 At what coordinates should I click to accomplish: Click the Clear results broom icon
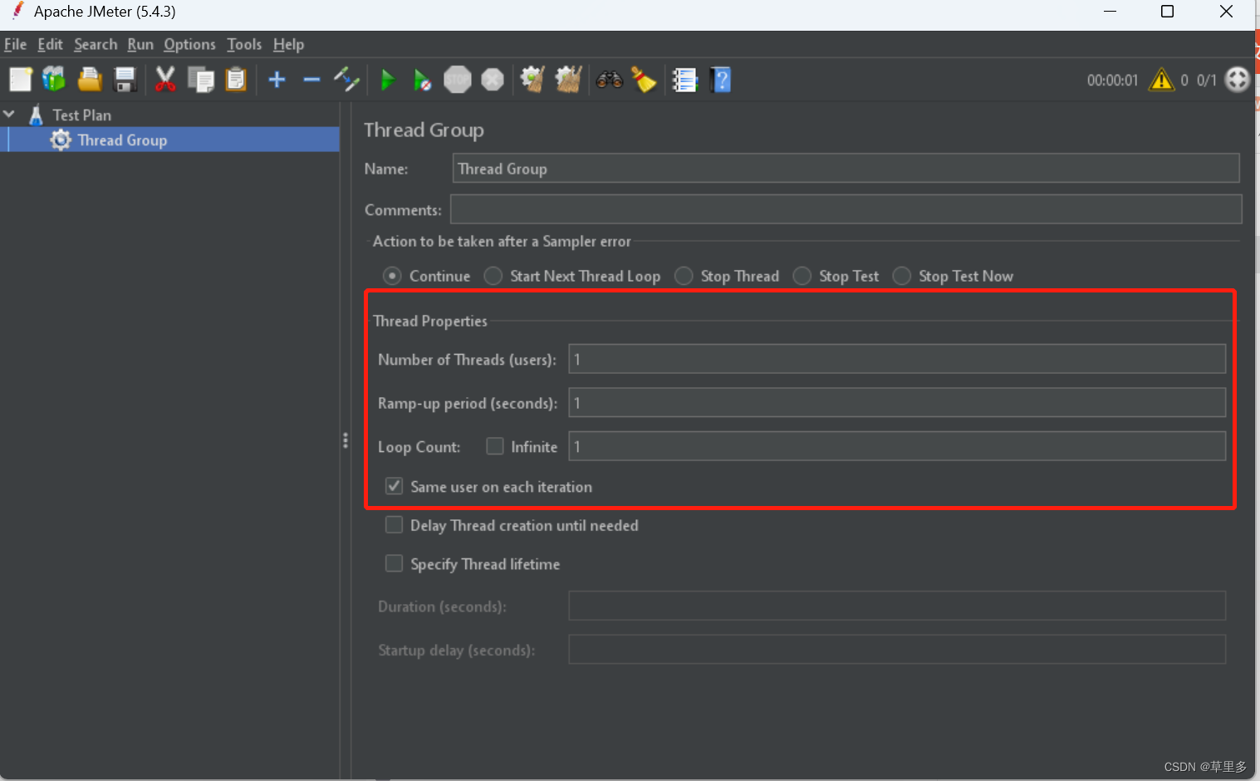click(x=532, y=80)
